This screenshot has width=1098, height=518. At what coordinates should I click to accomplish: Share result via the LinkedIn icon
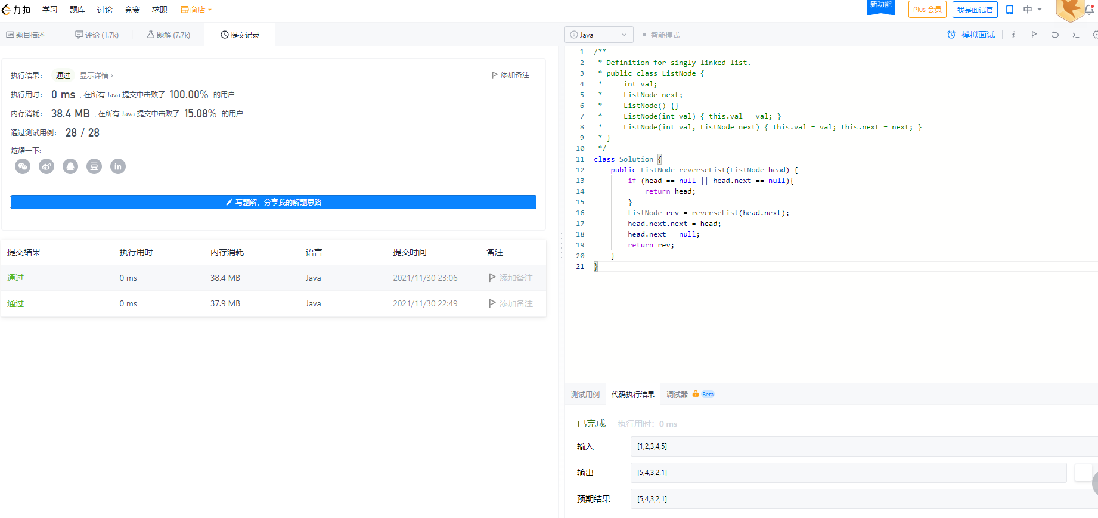coord(118,166)
